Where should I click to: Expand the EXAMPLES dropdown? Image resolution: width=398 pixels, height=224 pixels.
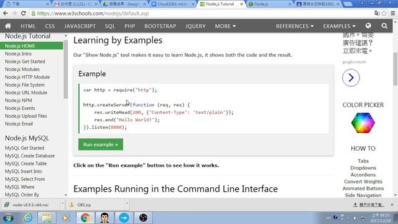click(339, 26)
